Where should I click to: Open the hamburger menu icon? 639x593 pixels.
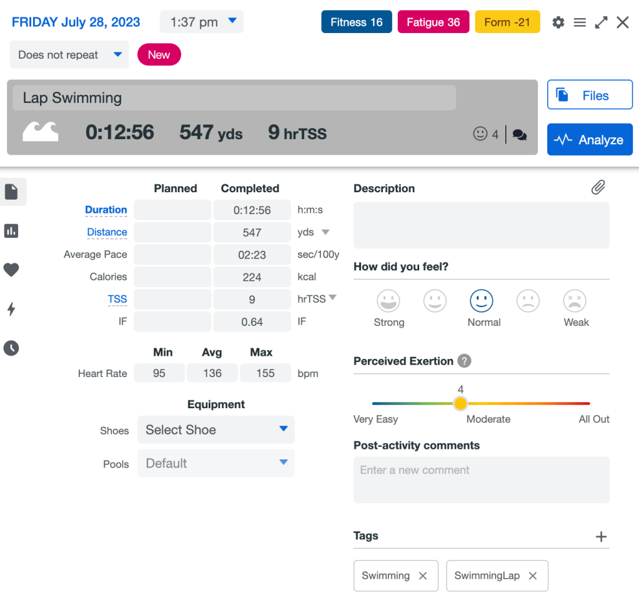pyautogui.click(x=580, y=22)
